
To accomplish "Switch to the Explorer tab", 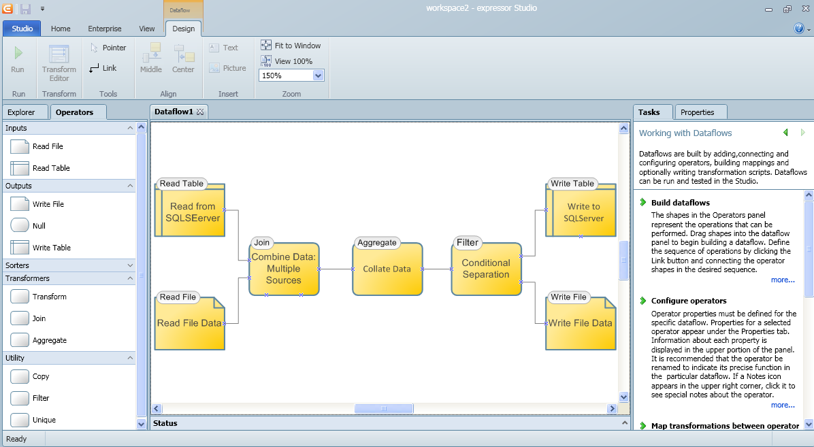I will click(x=21, y=112).
